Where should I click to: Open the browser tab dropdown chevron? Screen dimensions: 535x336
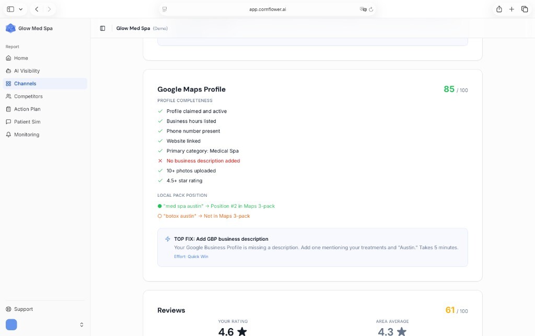pos(20,9)
